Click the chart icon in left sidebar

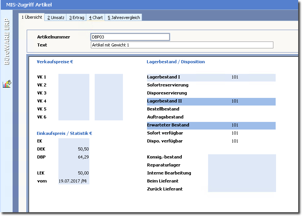point(7,84)
